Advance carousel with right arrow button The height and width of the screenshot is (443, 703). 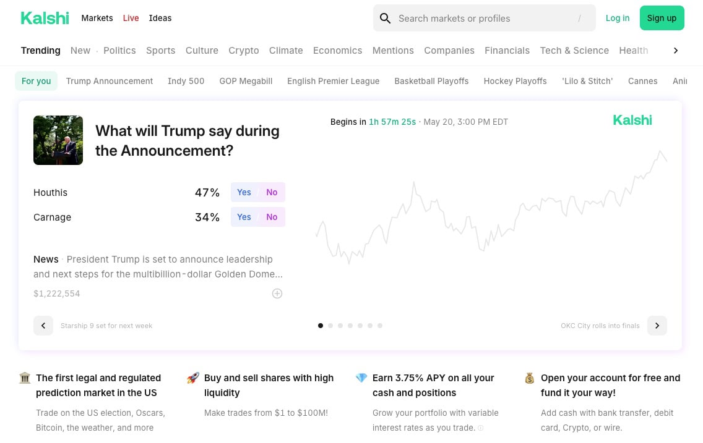tap(657, 326)
